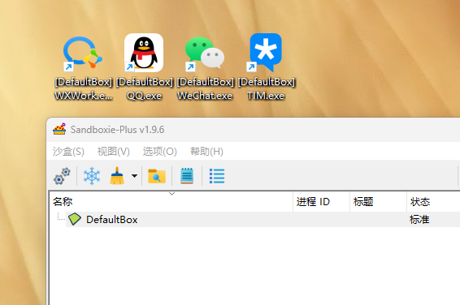The width and height of the screenshot is (460, 305).
Task: Click the blue notepad toolbar icon
Action: click(x=187, y=176)
